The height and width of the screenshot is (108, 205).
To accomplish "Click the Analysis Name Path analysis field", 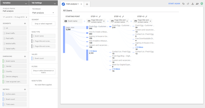I will pos(8,11).
